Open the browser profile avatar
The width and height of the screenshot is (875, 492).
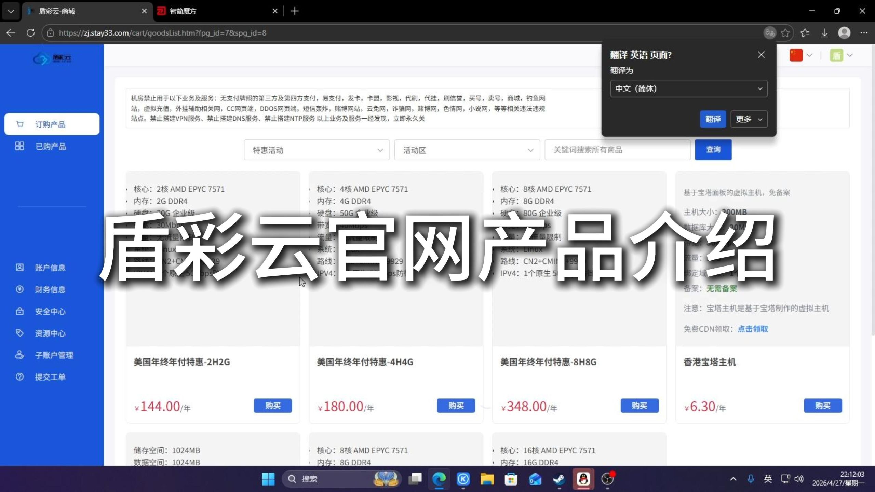[844, 33]
